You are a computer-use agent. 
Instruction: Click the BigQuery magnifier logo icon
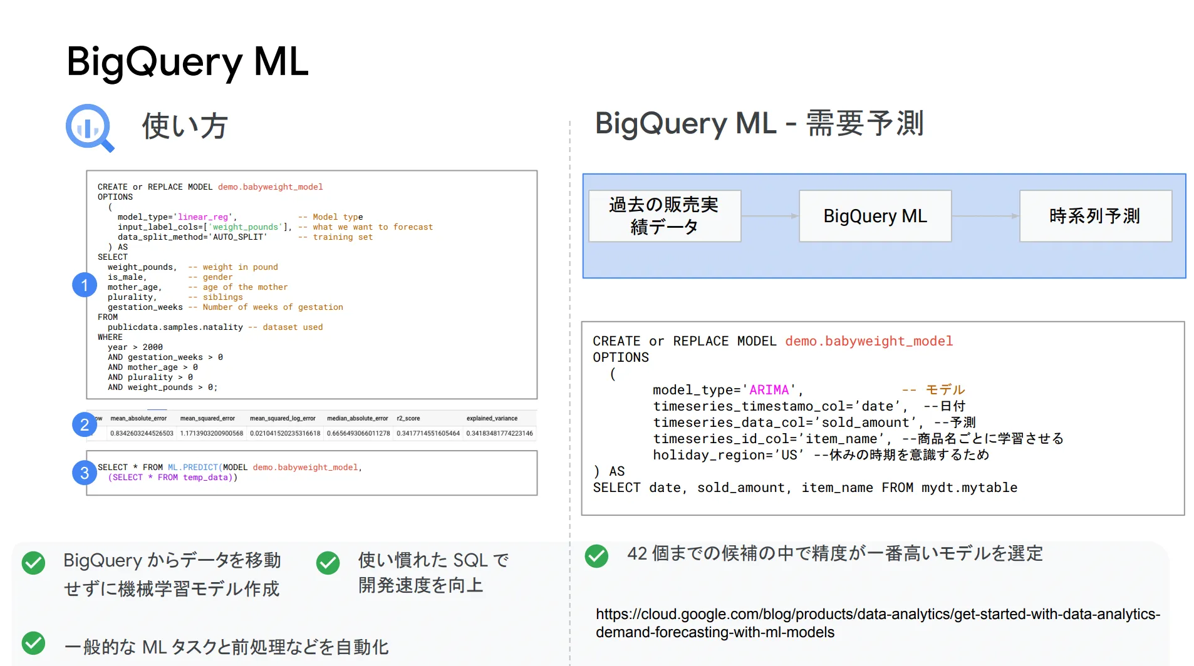pos(90,128)
